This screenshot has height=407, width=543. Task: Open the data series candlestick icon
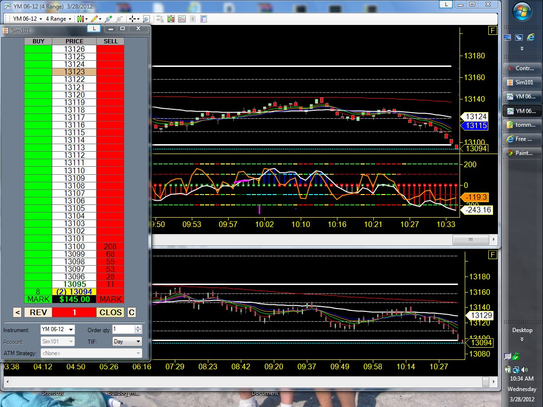(171, 19)
